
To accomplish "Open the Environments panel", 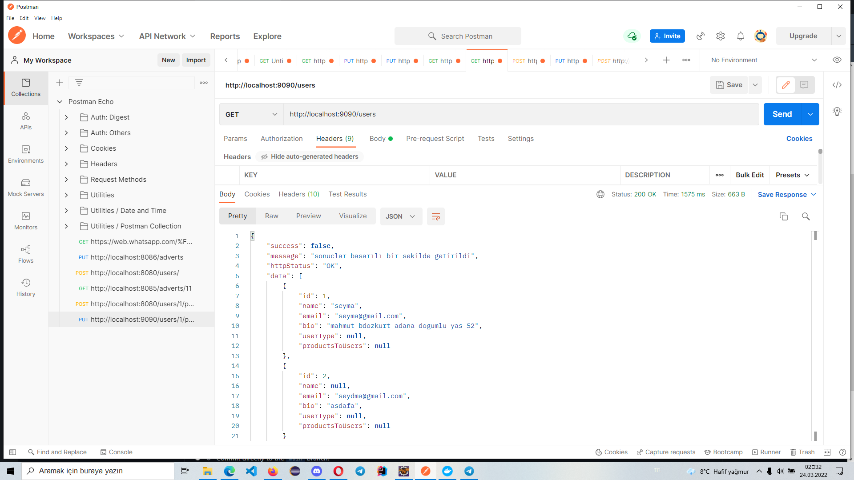I will click(x=25, y=154).
